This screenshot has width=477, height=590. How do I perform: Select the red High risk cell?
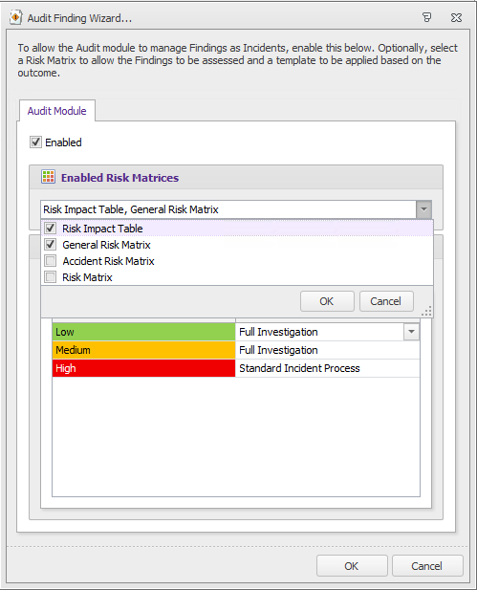coord(143,368)
